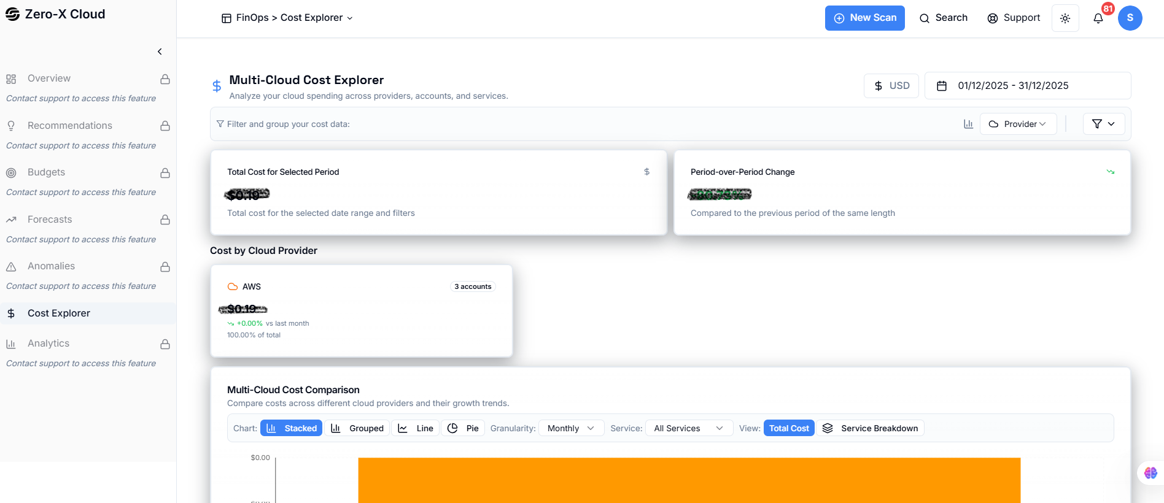Click the Multi-Cloud Cost Comparison heading
The width and height of the screenshot is (1164, 503).
293,390
